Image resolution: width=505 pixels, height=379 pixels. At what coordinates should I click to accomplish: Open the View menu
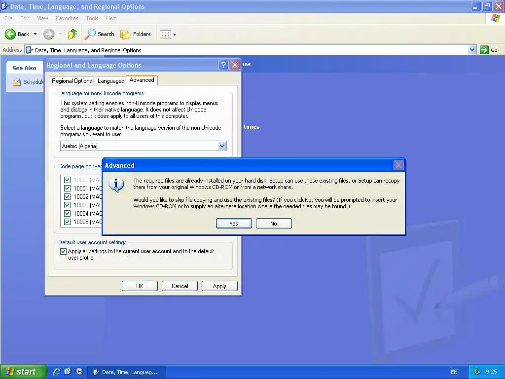click(x=42, y=18)
